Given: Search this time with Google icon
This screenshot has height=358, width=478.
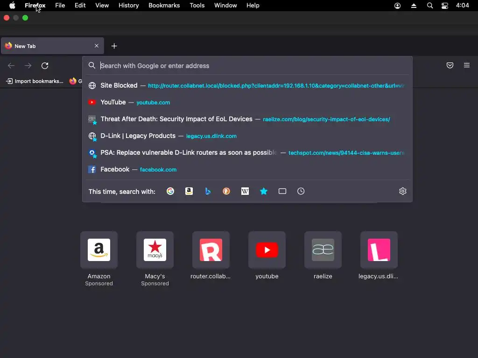Looking at the screenshot, I should (x=170, y=191).
